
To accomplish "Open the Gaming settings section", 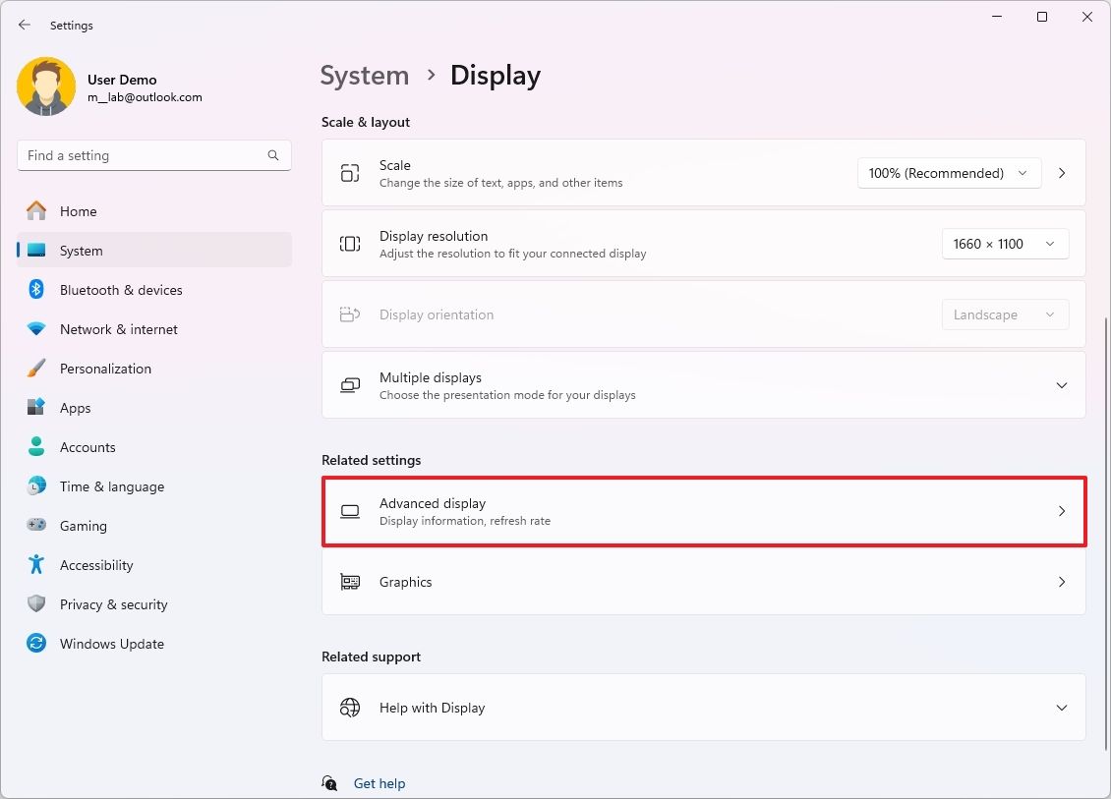I will tap(83, 525).
